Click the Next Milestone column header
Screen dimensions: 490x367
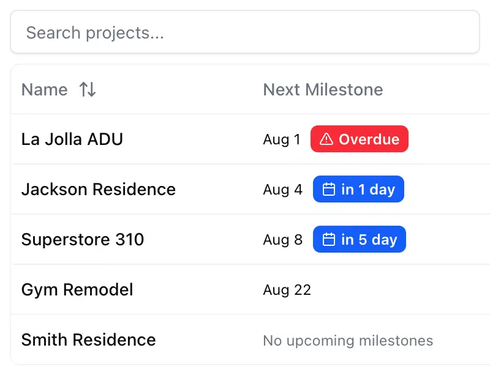[323, 89]
